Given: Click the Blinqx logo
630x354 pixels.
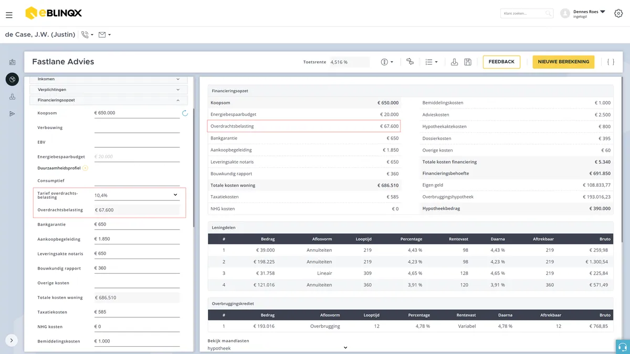Looking at the screenshot, I should click(54, 13).
